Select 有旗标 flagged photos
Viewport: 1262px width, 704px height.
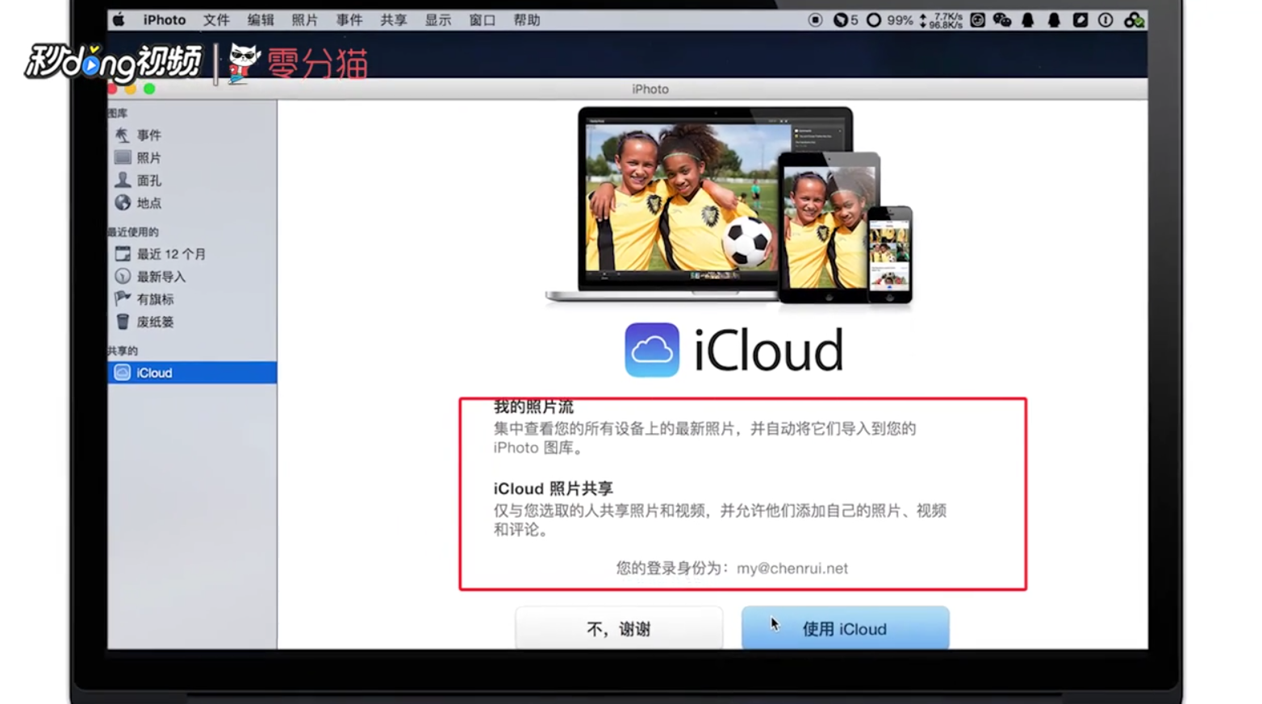[154, 298]
